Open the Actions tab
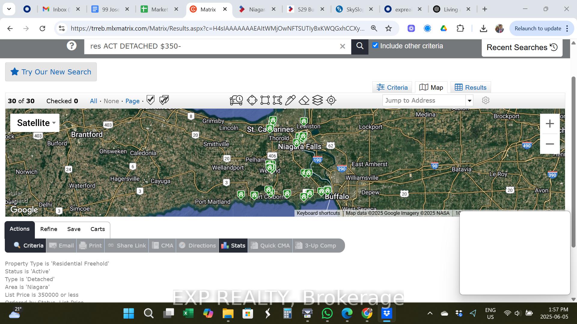Image resolution: width=577 pixels, height=324 pixels. click(x=20, y=229)
